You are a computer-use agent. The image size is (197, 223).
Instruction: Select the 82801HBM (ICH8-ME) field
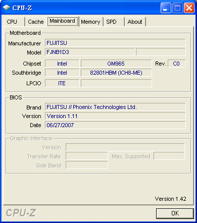(116, 73)
